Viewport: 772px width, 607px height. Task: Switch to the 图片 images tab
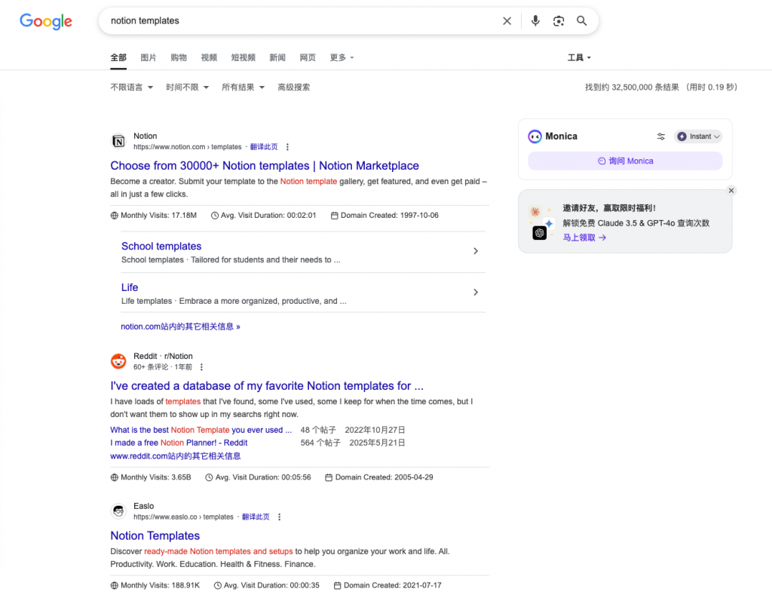149,57
